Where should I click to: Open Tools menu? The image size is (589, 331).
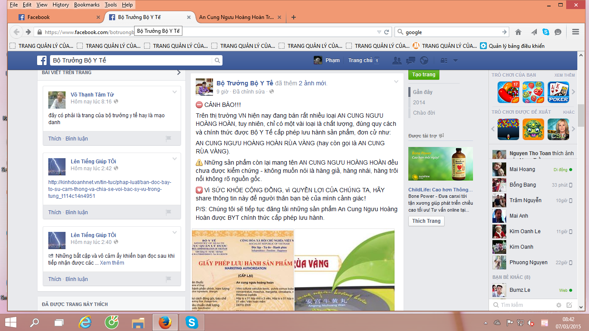110,5
